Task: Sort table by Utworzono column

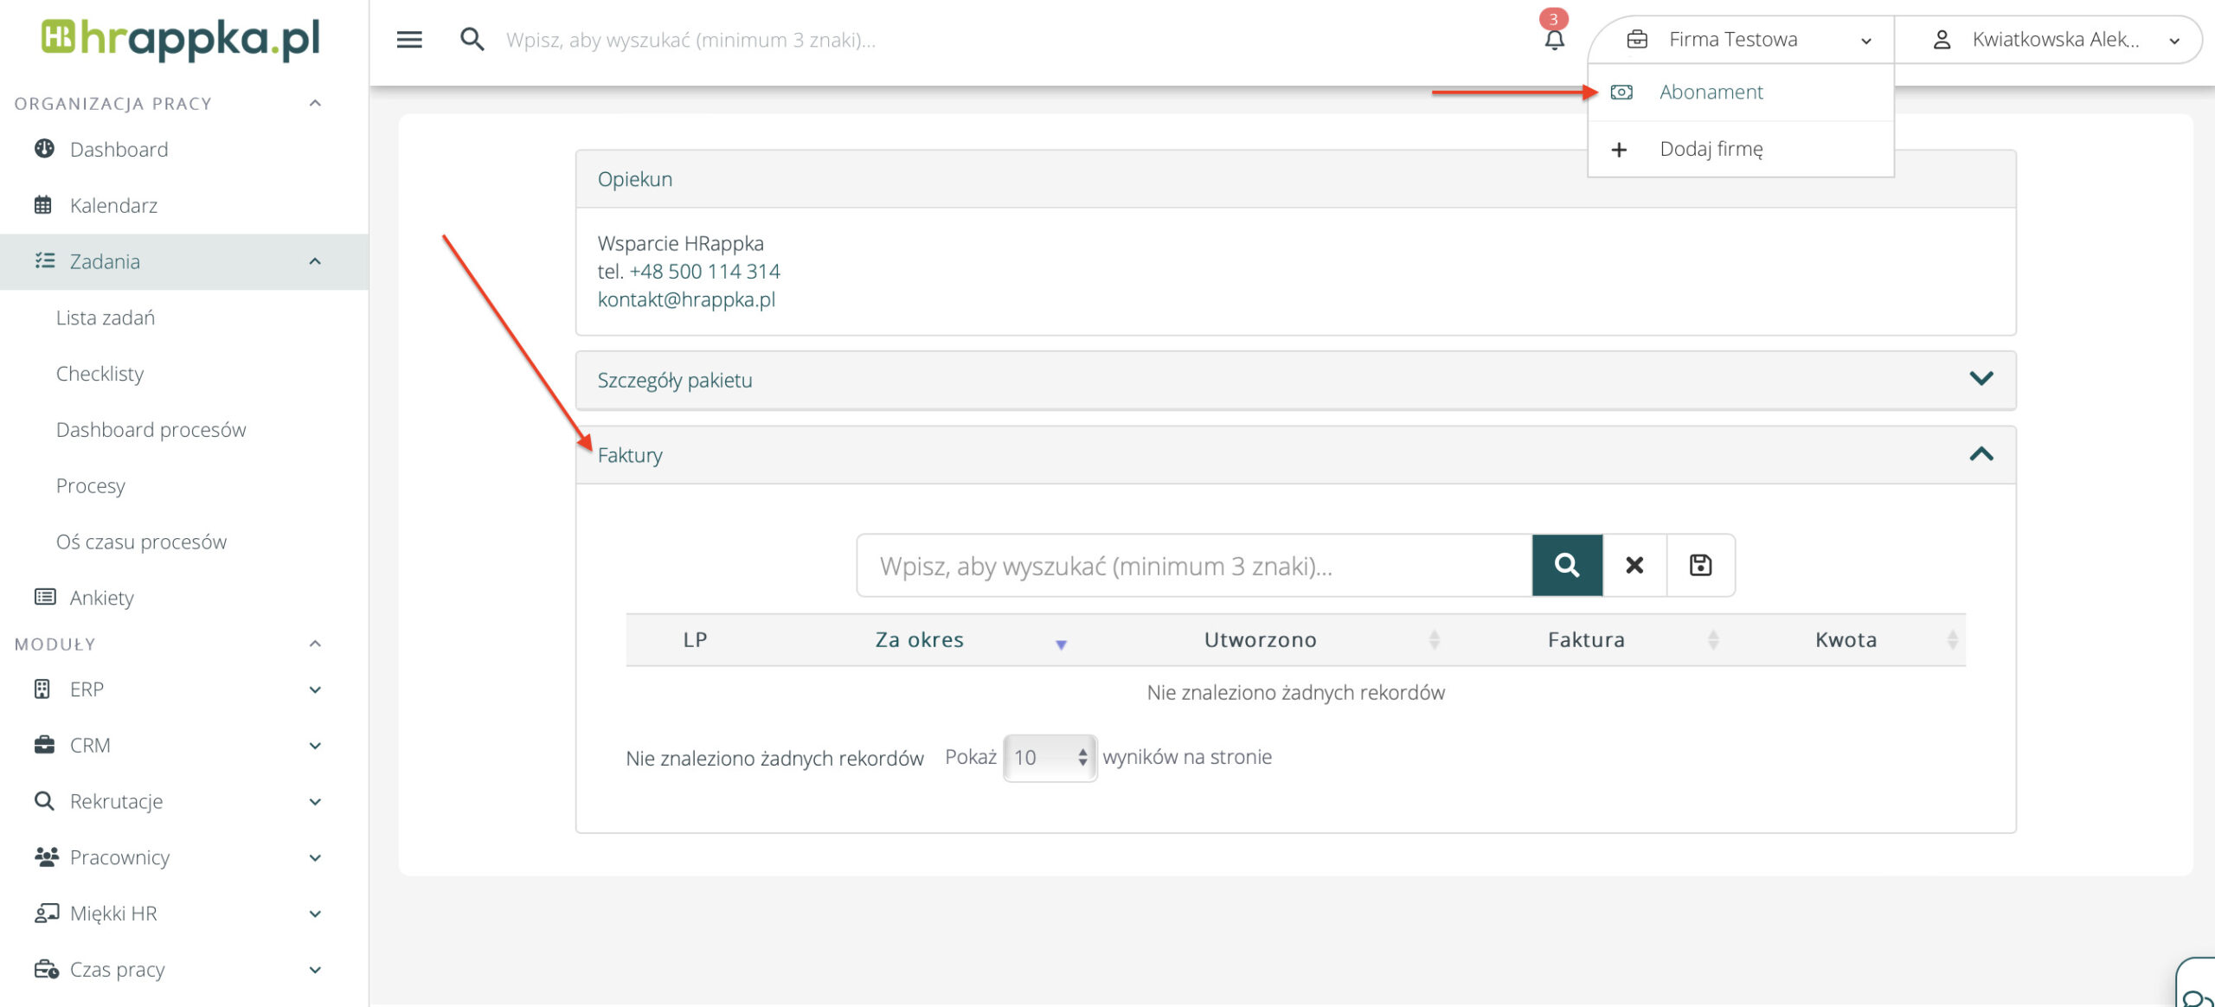Action: click(1260, 640)
